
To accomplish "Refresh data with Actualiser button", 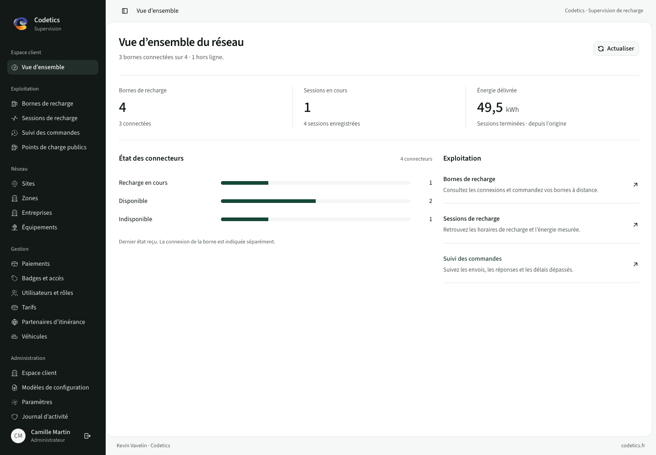I will point(616,49).
